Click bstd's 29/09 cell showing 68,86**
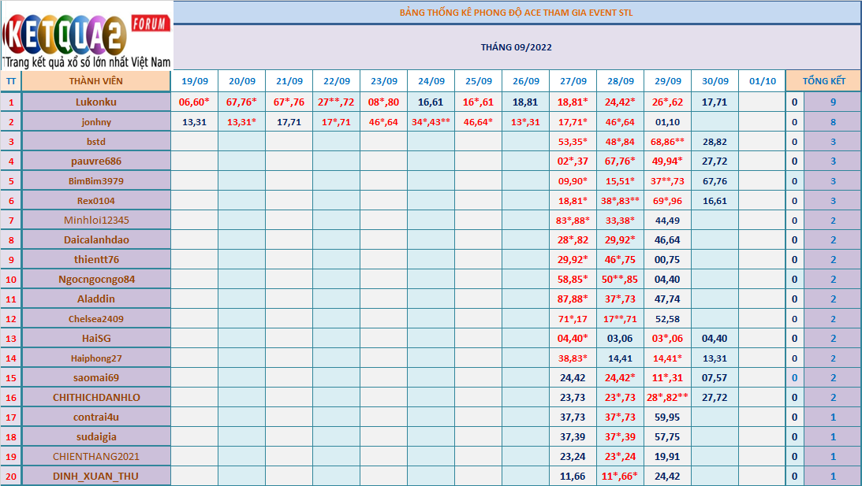Image resolution: width=862 pixels, height=486 pixels. [x=667, y=141]
